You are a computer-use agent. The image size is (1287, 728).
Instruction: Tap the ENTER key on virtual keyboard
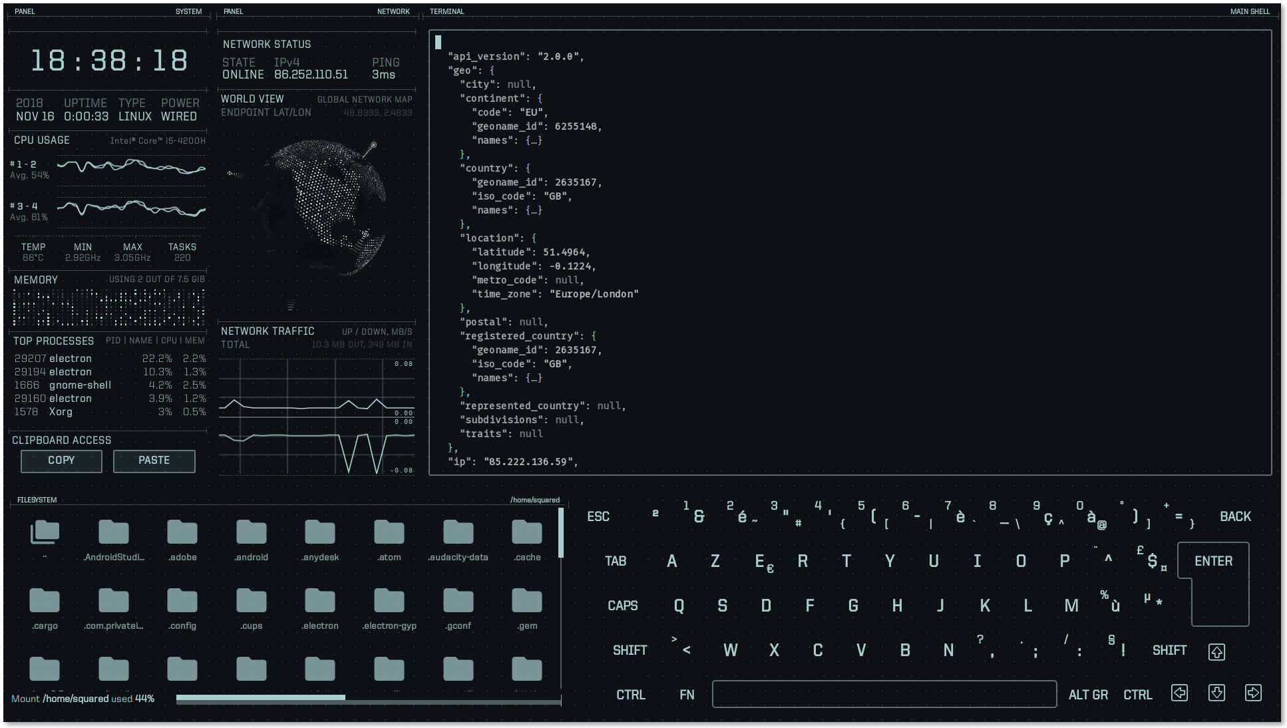1214,561
